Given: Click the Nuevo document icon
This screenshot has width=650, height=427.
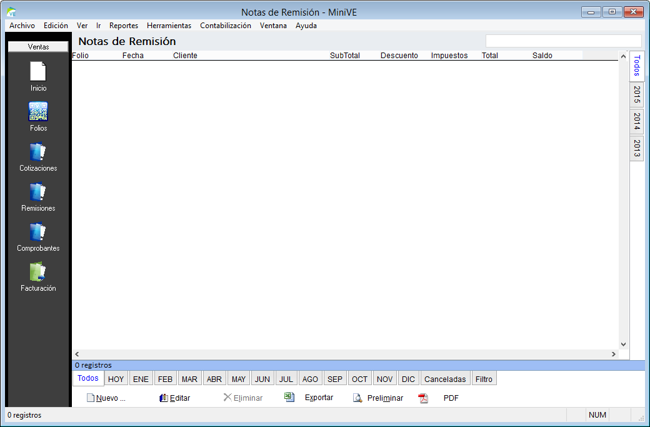Looking at the screenshot, I should pos(91,398).
